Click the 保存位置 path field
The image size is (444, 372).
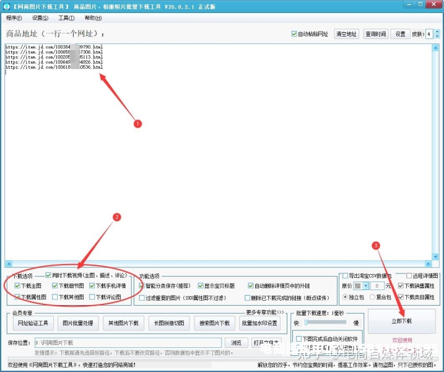tap(128, 343)
